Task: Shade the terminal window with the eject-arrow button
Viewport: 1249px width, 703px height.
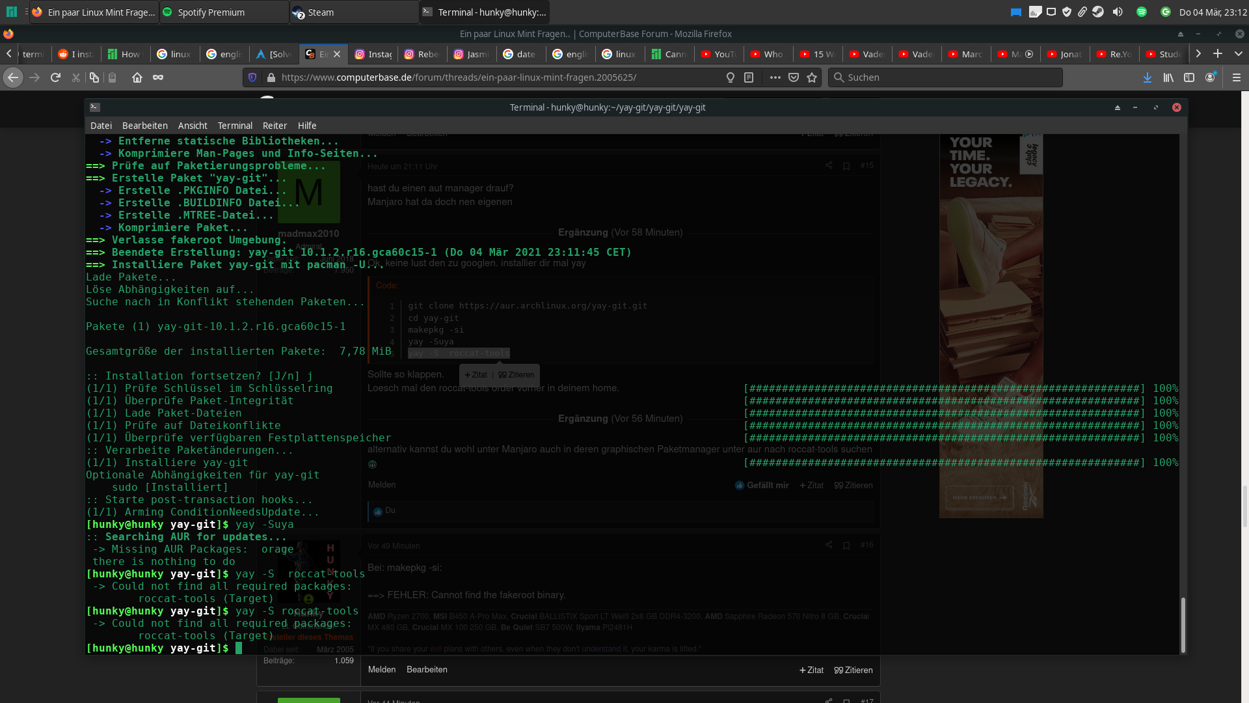Action: pos(1118,107)
